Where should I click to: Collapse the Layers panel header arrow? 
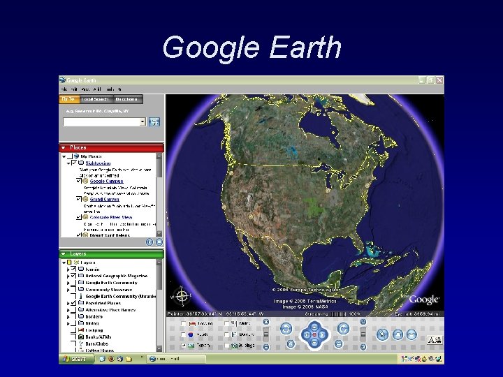63,253
